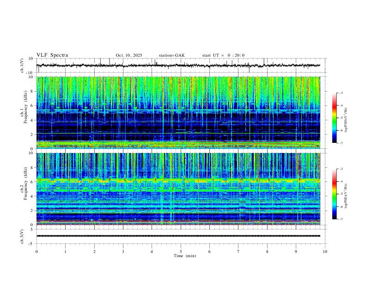This screenshot has height=282, width=366.
Task: Click inside the ch.1 spectrogram panel
Action: pyautogui.click(x=178, y=112)
